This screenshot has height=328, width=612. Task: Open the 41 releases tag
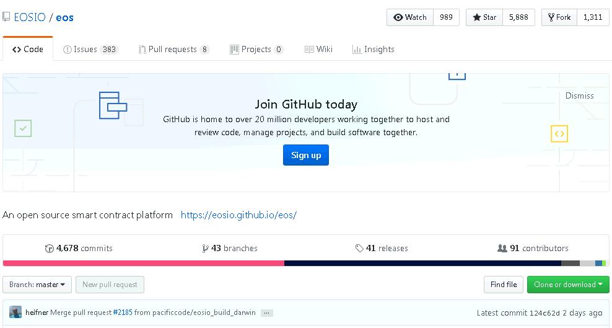coord(382,248)
